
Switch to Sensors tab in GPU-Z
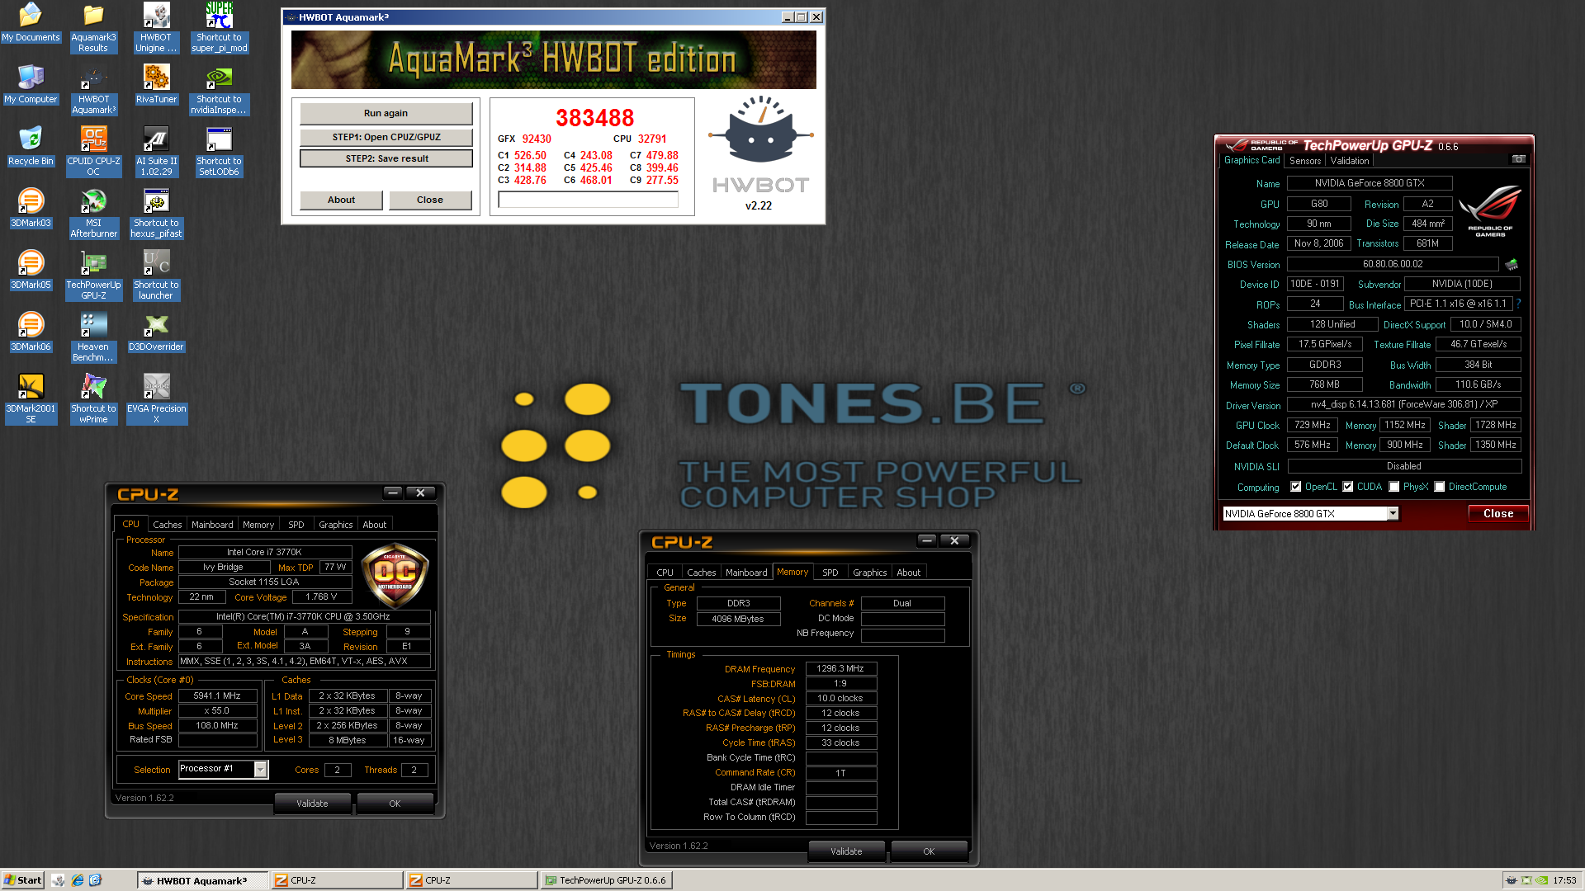click(1305, 161)
